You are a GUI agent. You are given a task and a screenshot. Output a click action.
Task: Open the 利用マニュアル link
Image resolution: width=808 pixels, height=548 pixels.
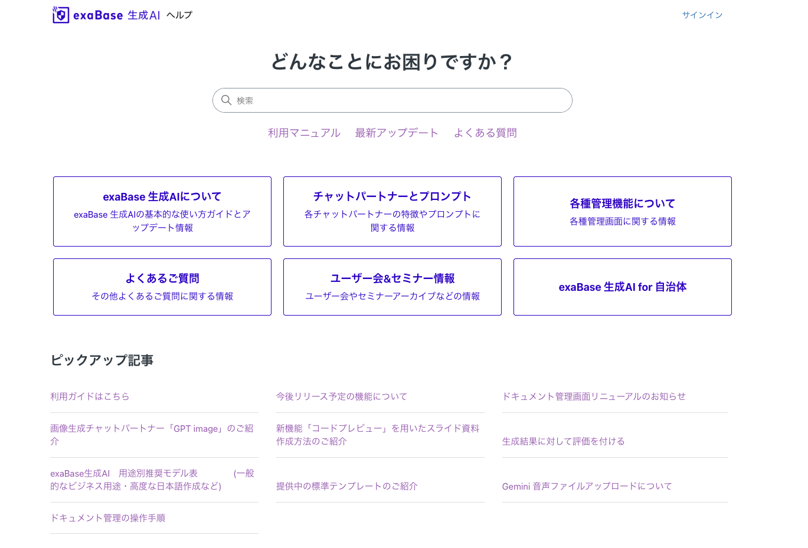pos(304,133)
